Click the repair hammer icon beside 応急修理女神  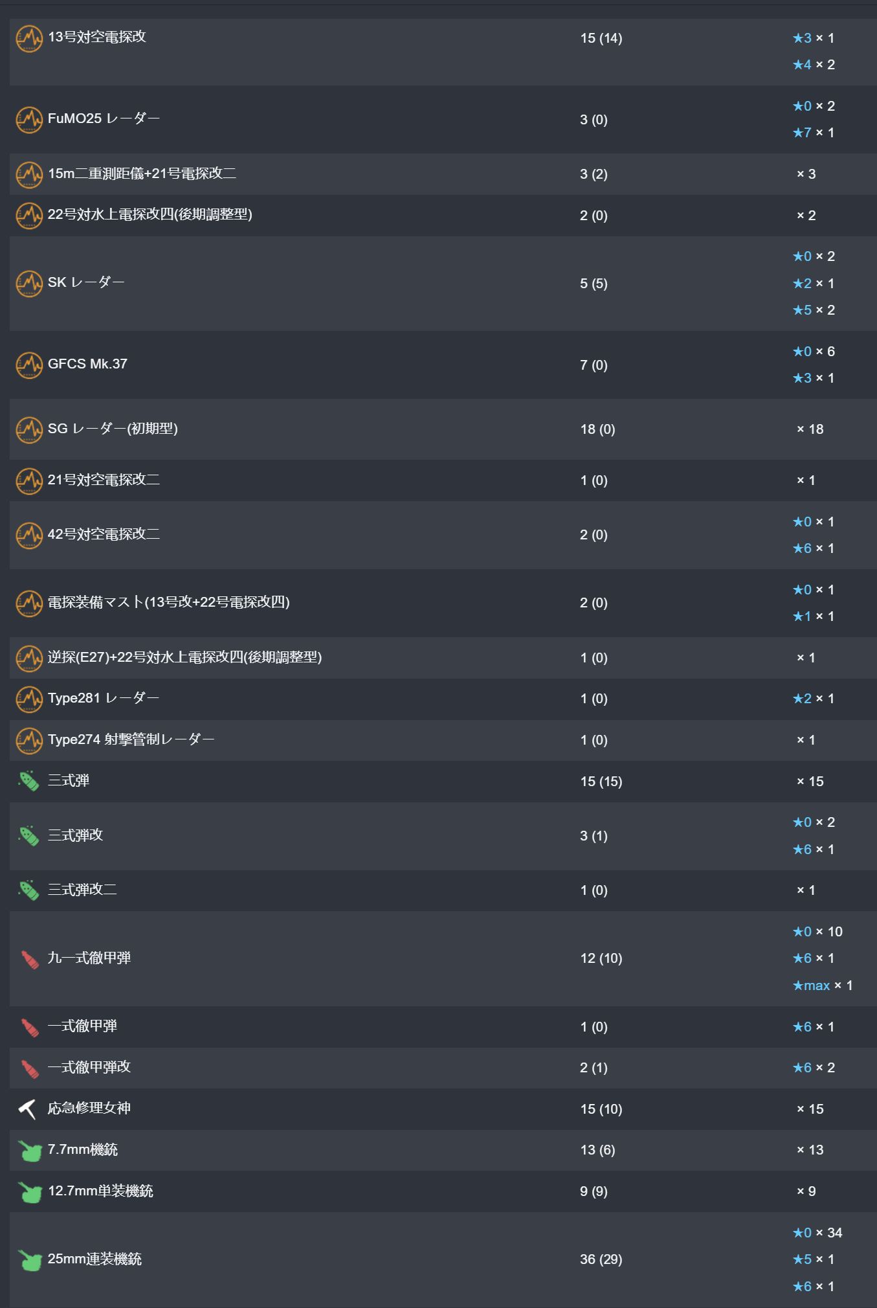(28, 1109)
